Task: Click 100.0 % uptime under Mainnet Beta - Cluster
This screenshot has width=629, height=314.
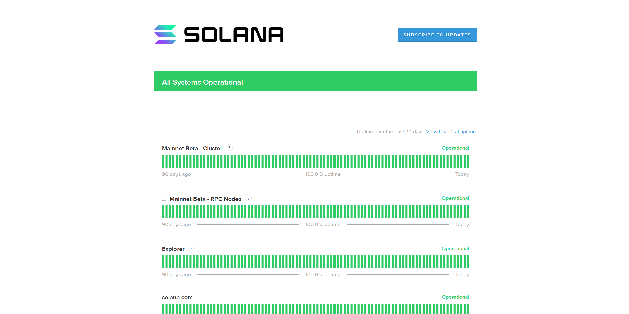Action: (x=323, y=174)
